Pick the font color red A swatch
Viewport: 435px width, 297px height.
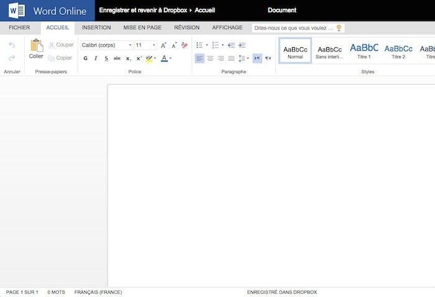[164, 58]
